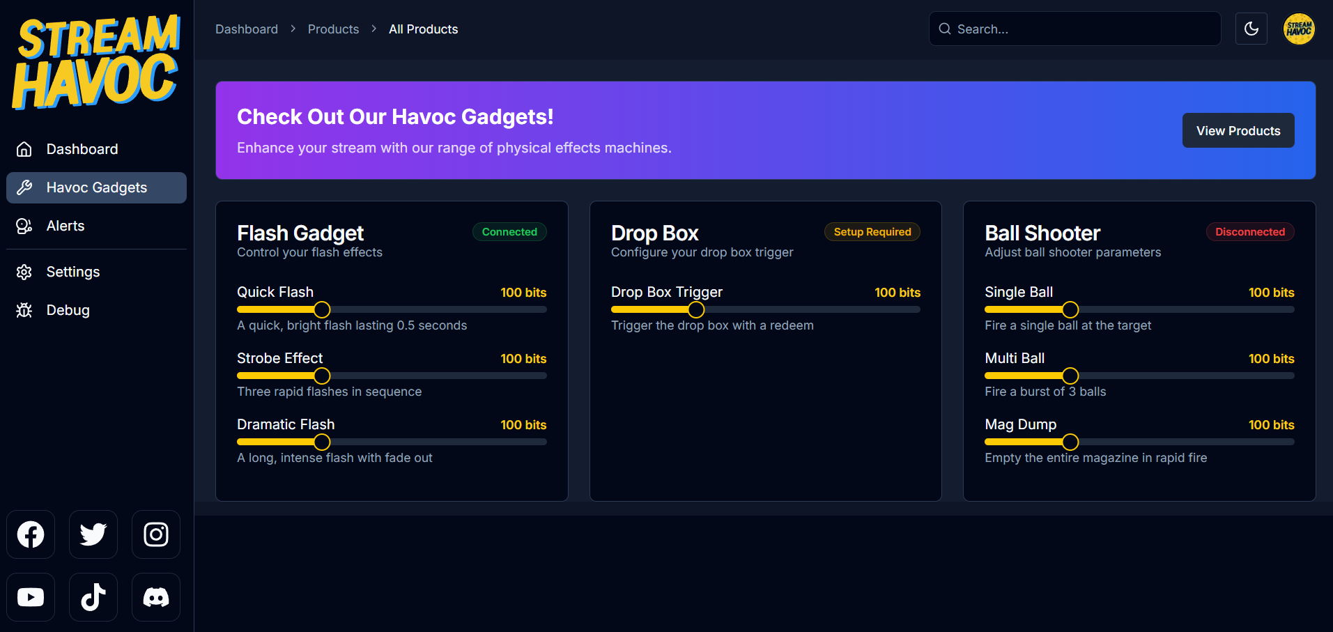The height and width of the screenshot is (632, 1333).
Task: Open the Instagram social link icon
Action: pos(156,534)
